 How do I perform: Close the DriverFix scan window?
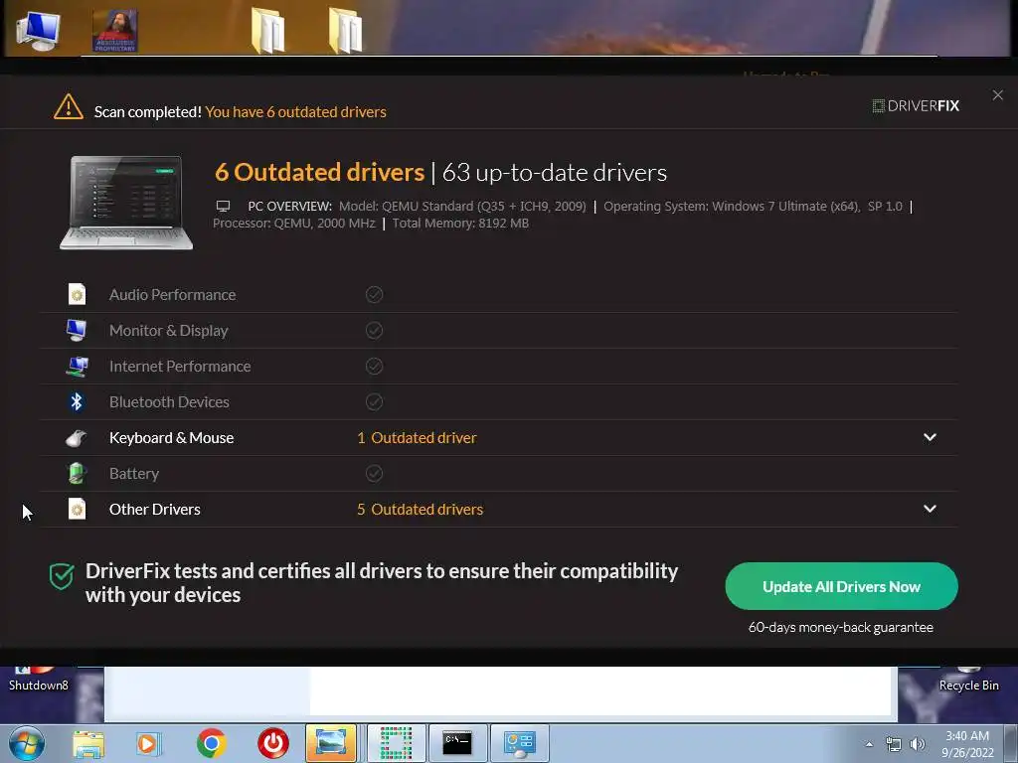tap(998, 95)
